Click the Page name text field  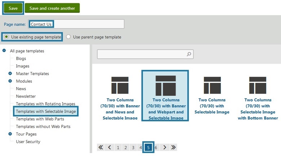76,24
